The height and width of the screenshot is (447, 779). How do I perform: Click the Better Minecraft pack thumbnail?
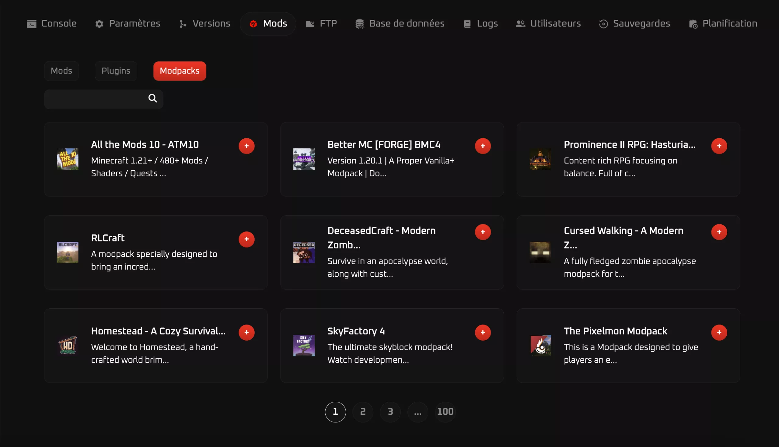[304, 159]
